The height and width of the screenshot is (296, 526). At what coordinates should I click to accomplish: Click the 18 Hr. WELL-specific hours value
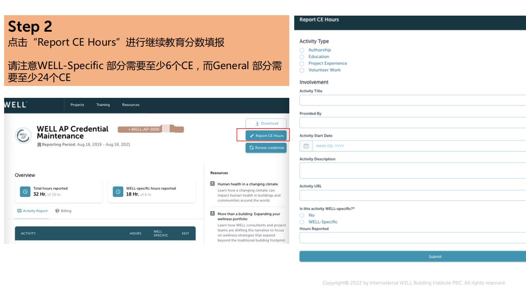(132, 194)
